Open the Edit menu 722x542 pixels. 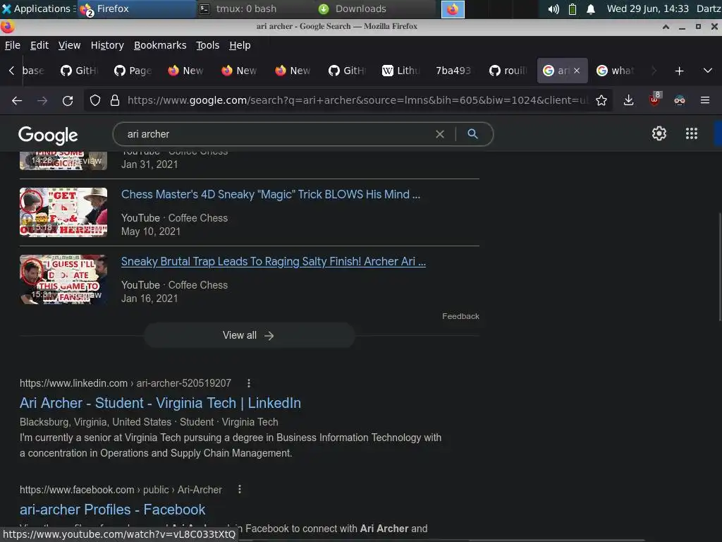[x=39, y=45]
